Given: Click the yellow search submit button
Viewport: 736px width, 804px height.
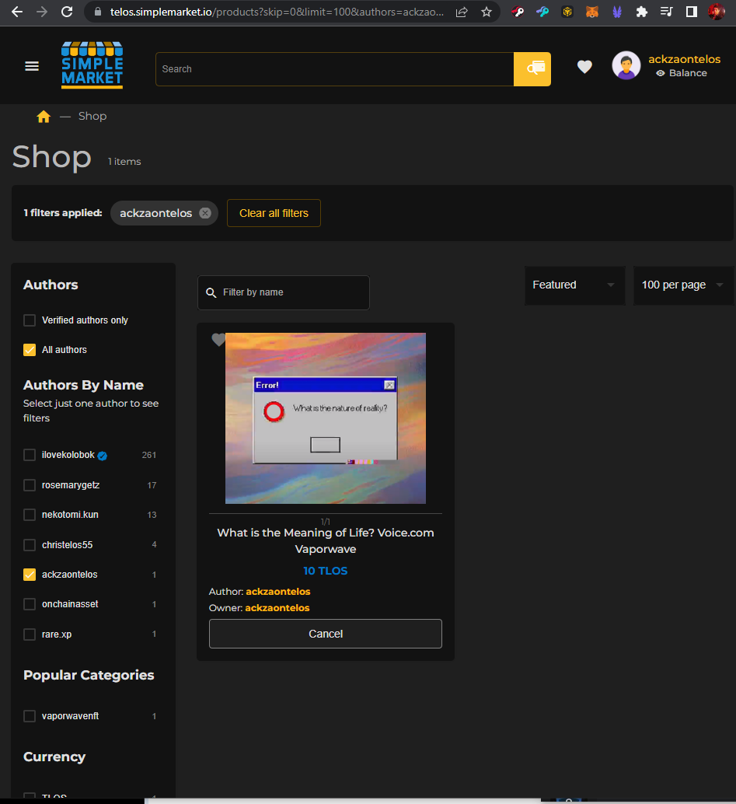Looking at the screenshot, I should pos(532,68).
